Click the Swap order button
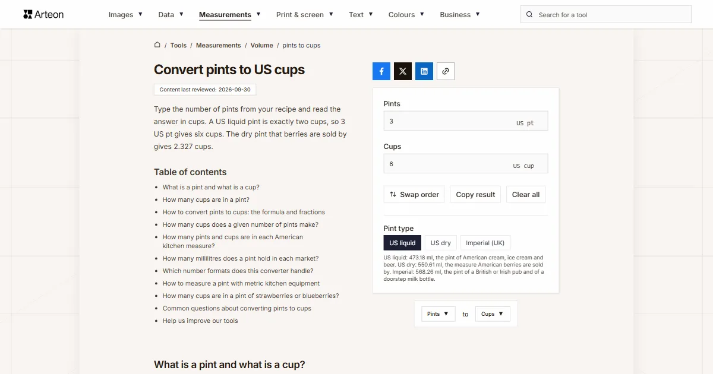Viewport: 713px width, 374px height. pos(414,194)
